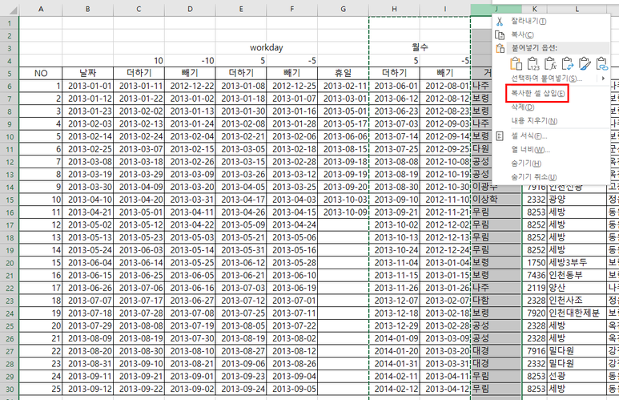Click the default Paste clipboard icon
The height and width of the screenshot is (400, 619).
(x=516, y=63)
